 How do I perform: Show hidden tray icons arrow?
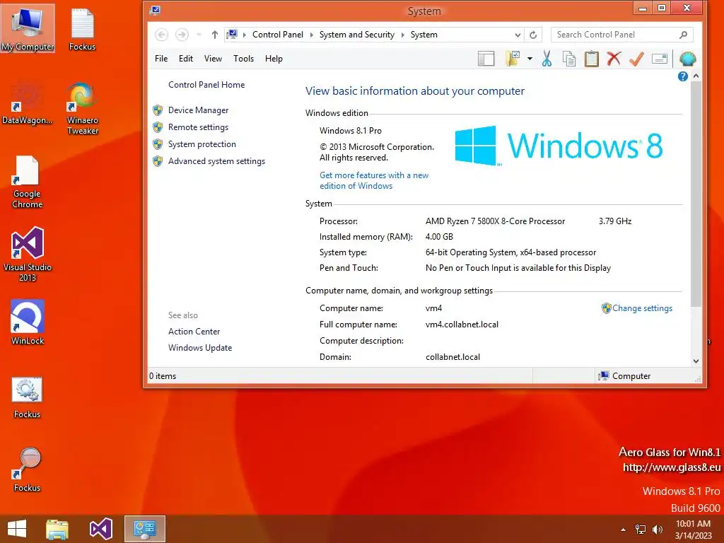(x=624, y=530)
